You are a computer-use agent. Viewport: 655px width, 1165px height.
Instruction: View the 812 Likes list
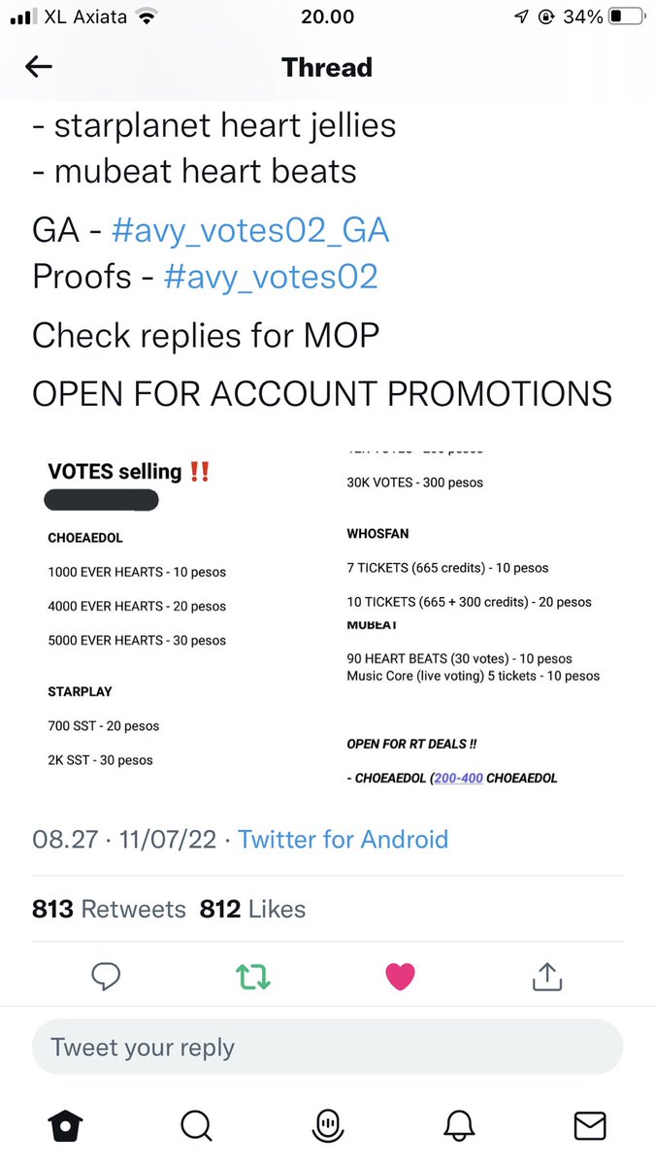[x=252, y=909]
